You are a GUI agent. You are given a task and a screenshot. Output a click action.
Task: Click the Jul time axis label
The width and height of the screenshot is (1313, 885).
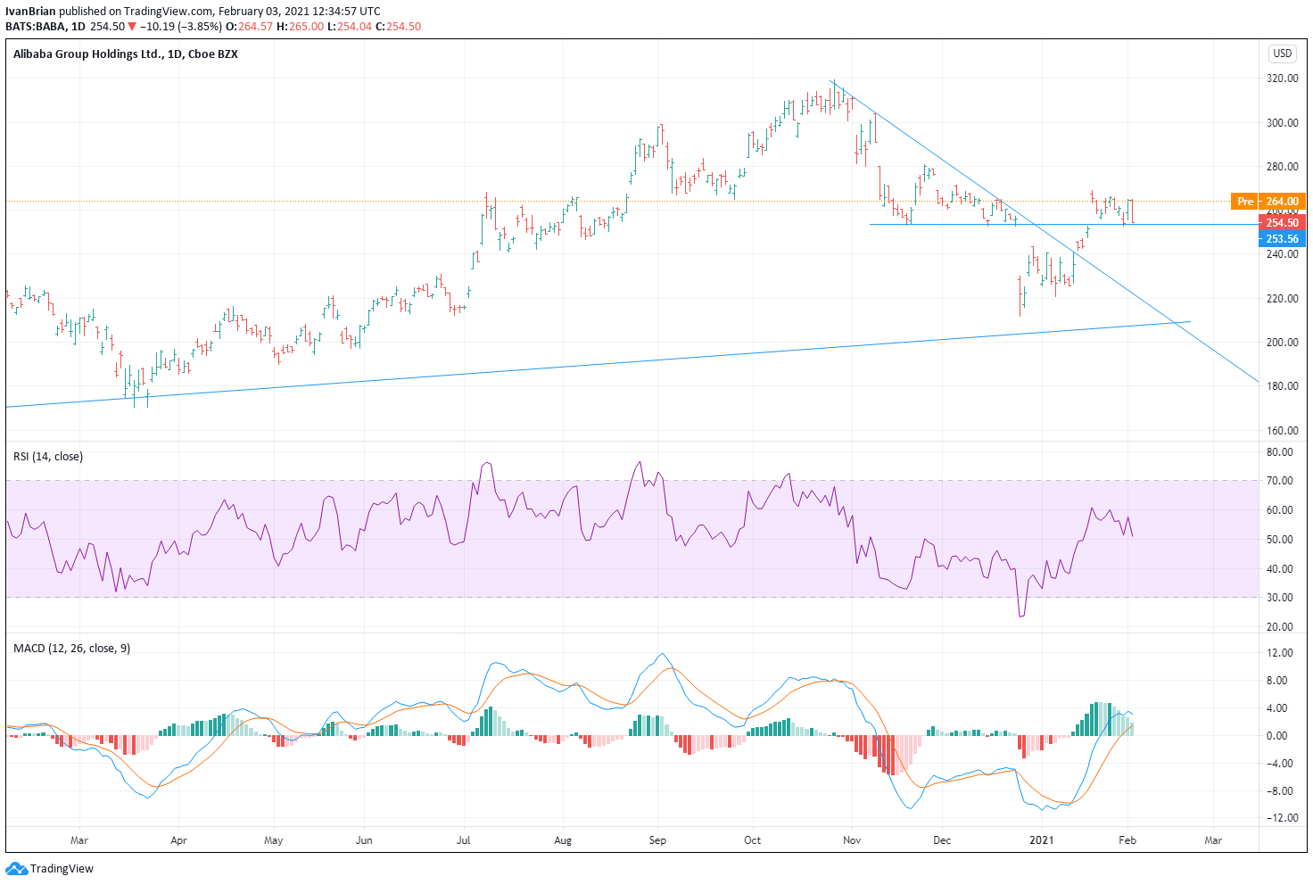(464, 840)
